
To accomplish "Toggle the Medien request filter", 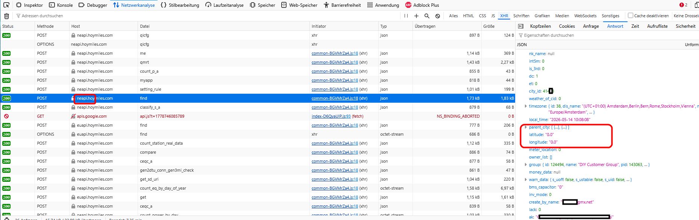I will [x=562, y=16].
